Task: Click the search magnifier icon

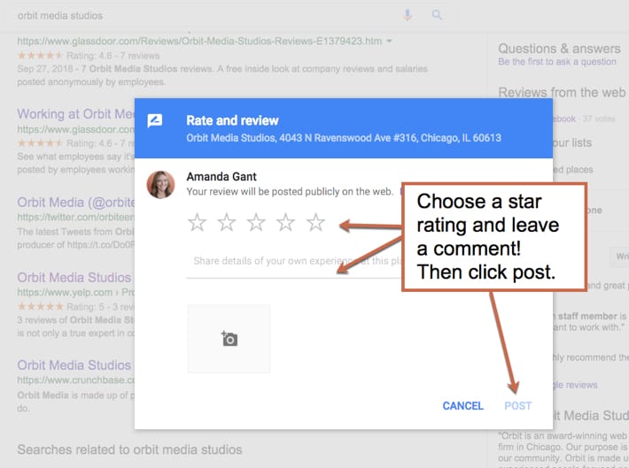Action: (x=437, y=15)
